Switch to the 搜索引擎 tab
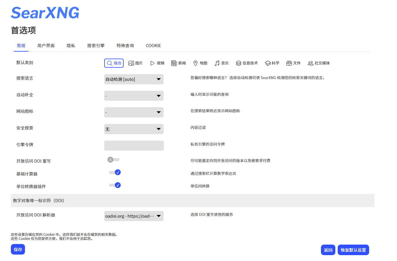Screen dimensions: 397x261 tap(96, 45)
